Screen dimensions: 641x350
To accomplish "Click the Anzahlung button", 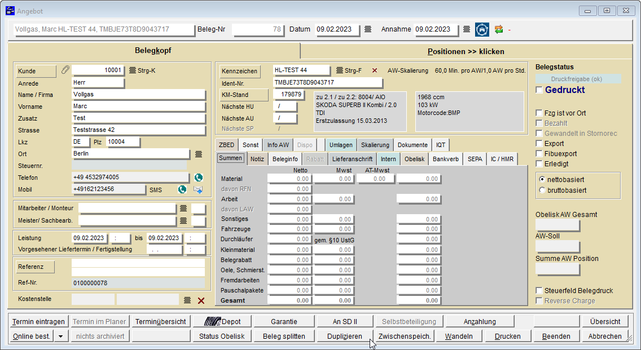I will (480, 321).
